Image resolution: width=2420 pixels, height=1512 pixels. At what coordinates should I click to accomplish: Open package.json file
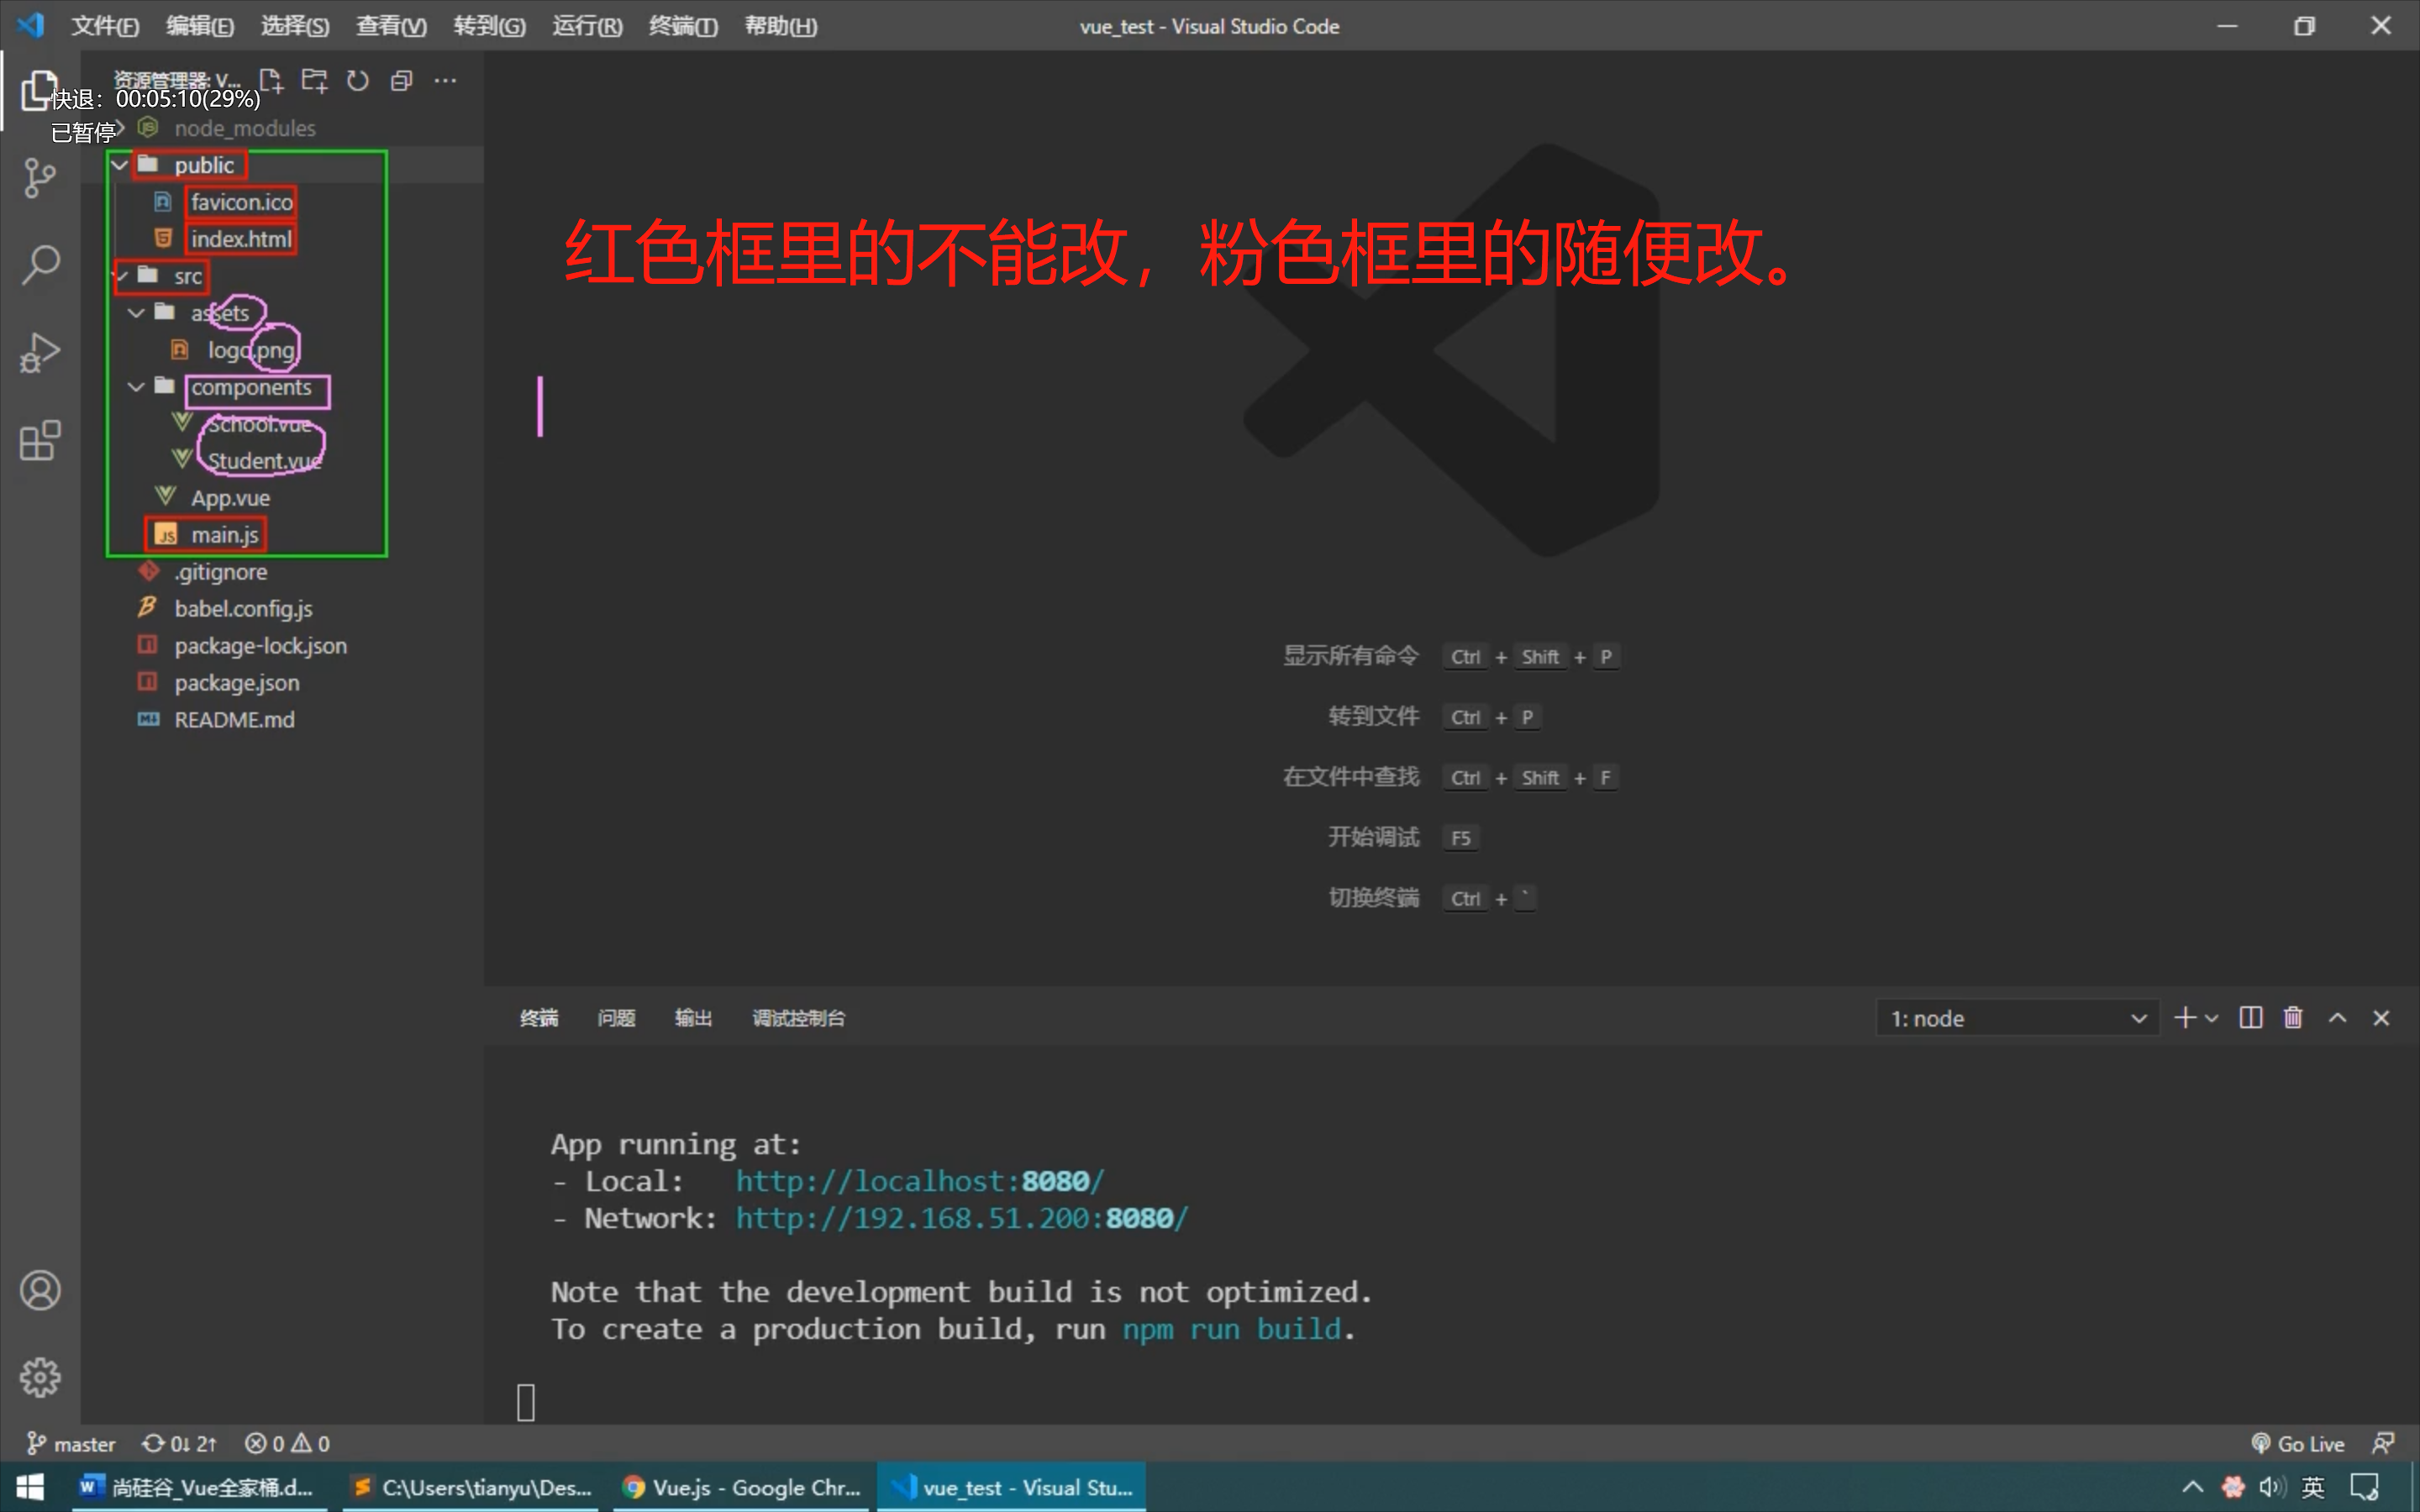point(237,683)
